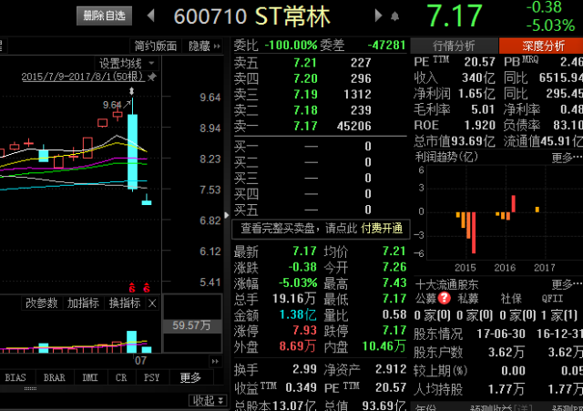583x411 pixels.
Task: Click the first red info marker under the chart
Action: click(132, 287)
